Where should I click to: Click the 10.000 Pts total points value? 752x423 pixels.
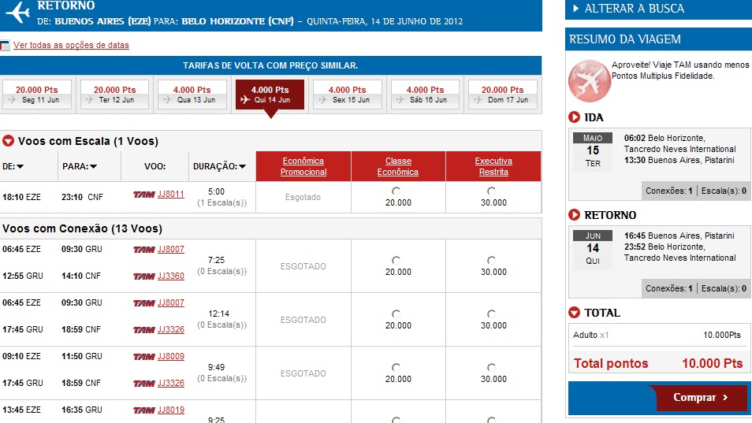pyautogui.click(x=713, y=364)
